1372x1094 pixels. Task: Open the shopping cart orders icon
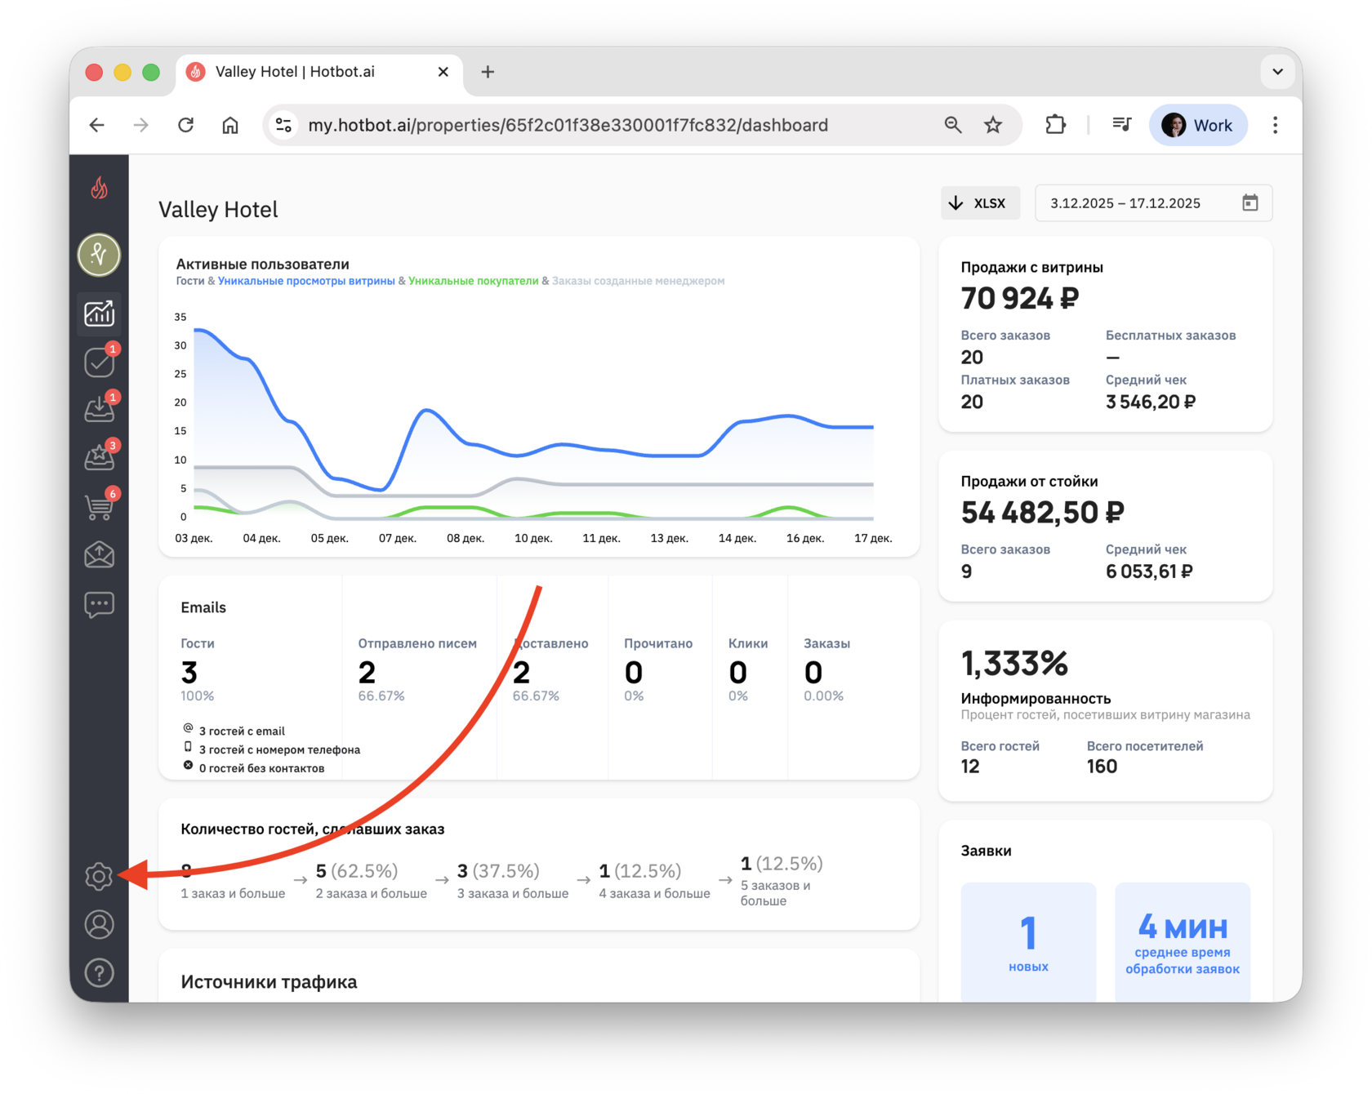pyautogui.click(x=99, y=507)
